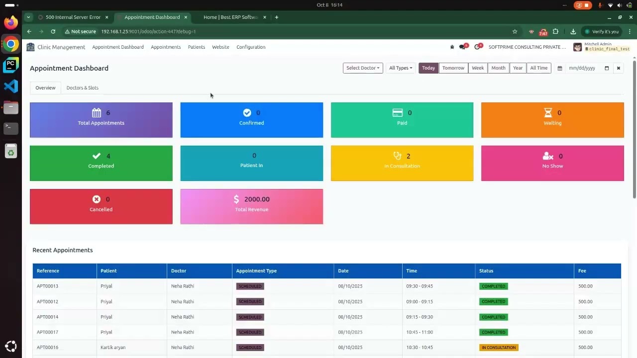Launch Visual Studio Code from dock
The height and width of the screenshot is (358, 637).
10,86
